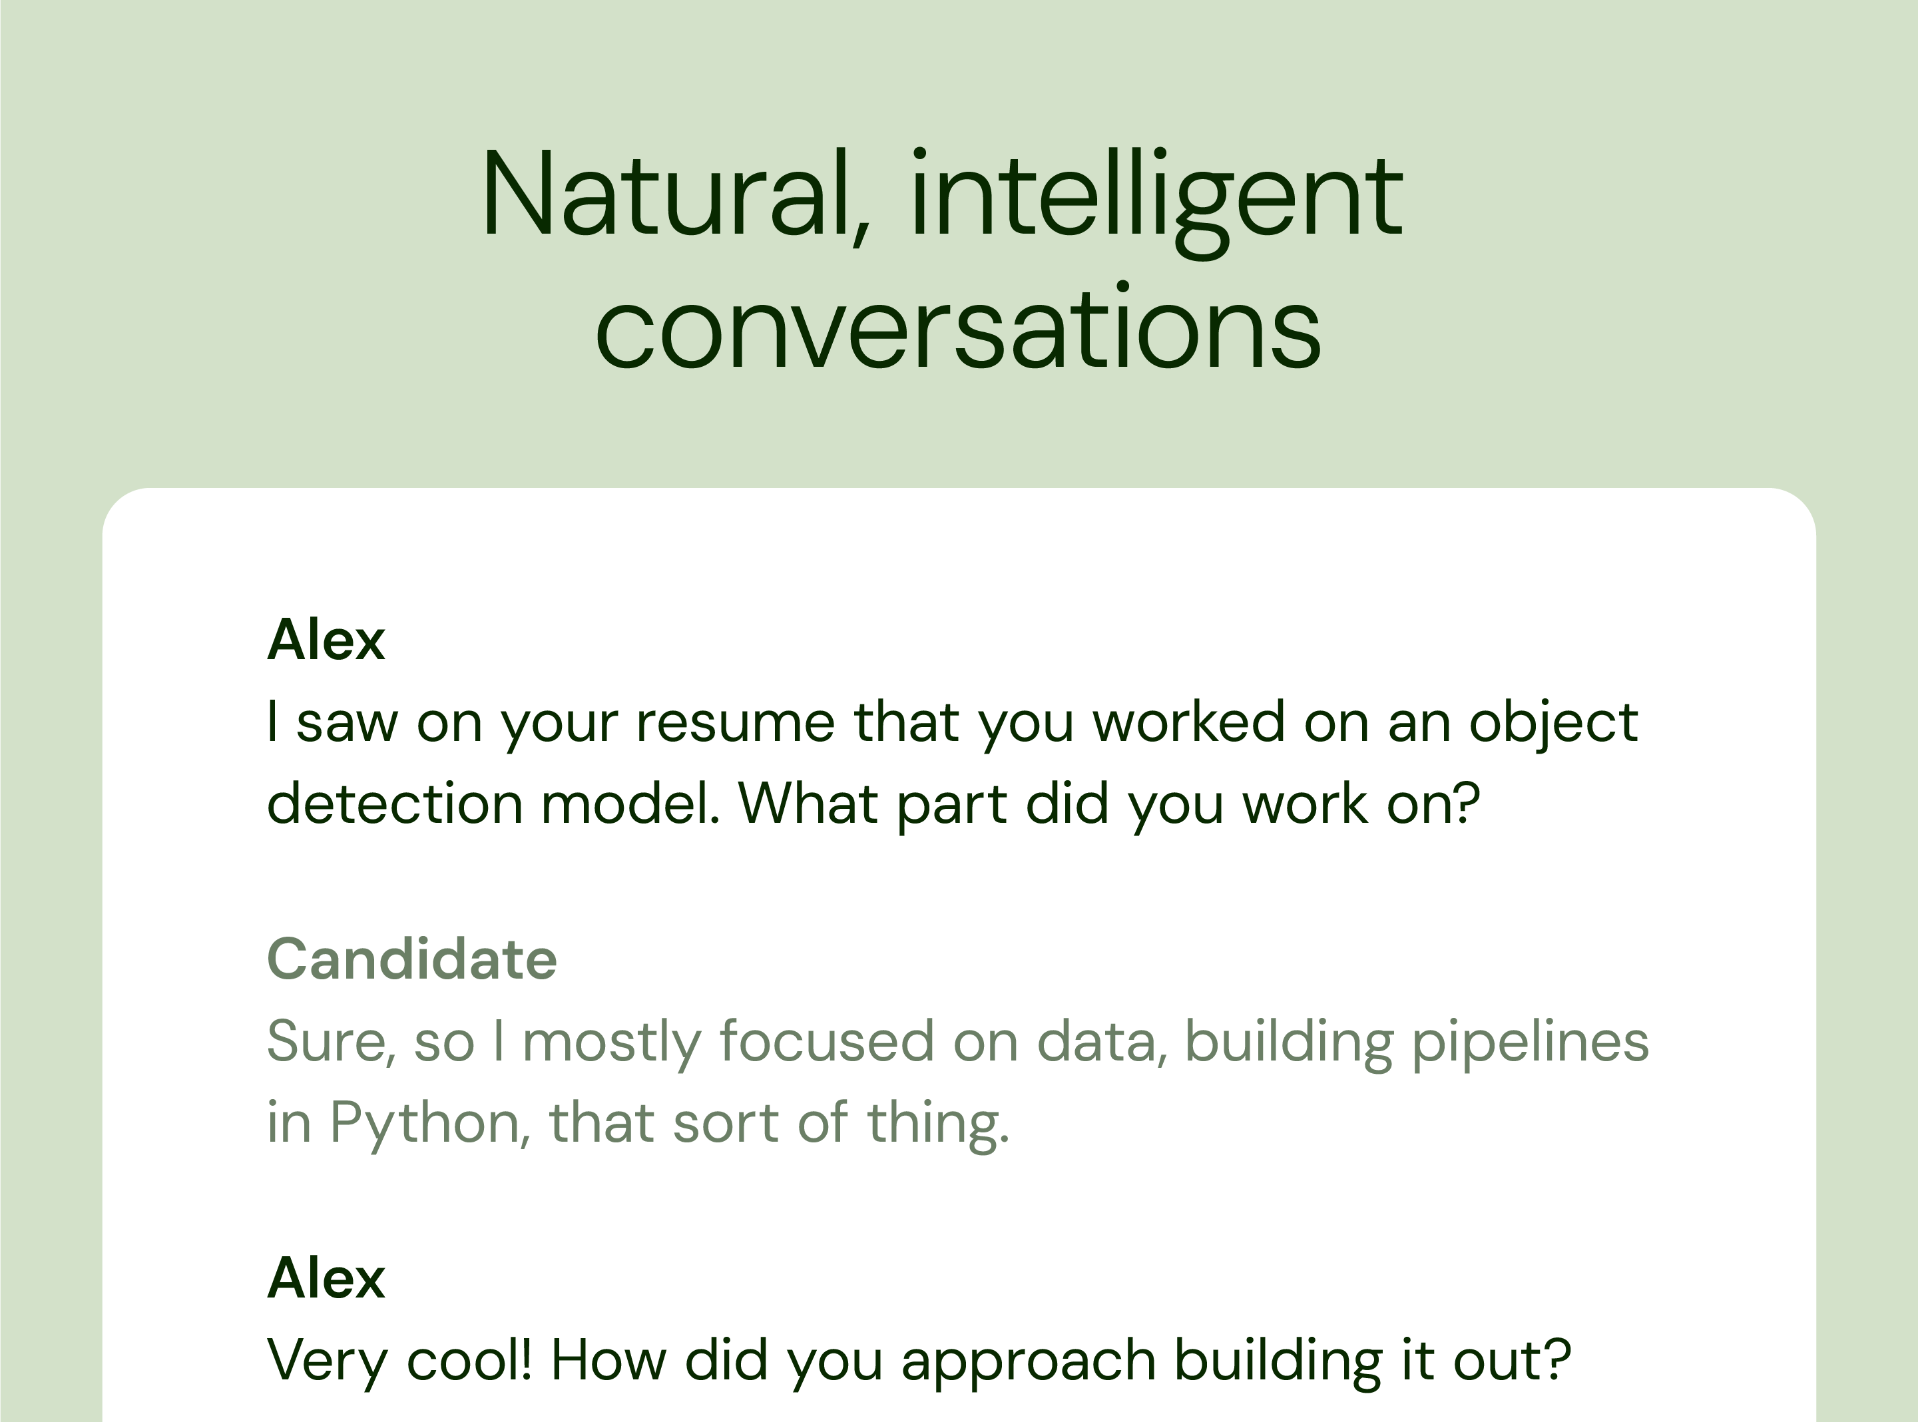
Task: Click the word "approach" in Alex's follow-up question
Action: (1028, 1361)
